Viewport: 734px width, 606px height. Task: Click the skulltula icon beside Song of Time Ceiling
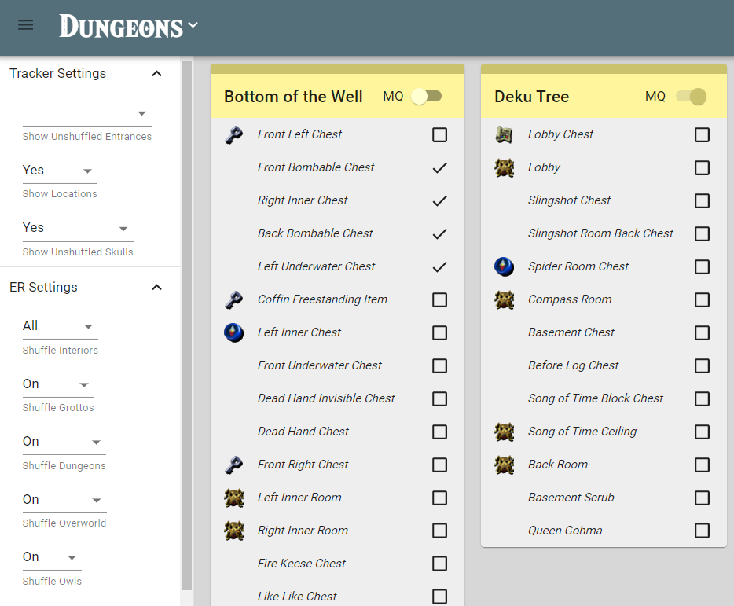tap(504, 432)
